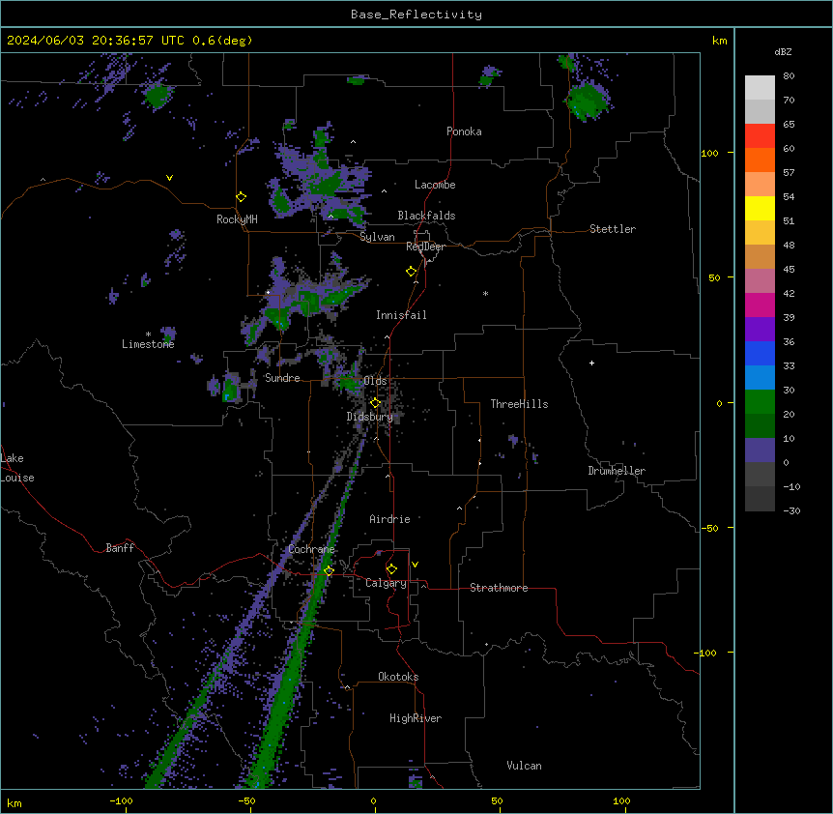Click the Calgary city label
Image resolution: width=833 pixels, height=814 pixels.
tap(386, 583)
